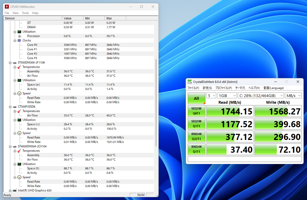Click the CrystalDiskMark title bar icon
The image size is (307, 200).
click(x=189, y=82)
